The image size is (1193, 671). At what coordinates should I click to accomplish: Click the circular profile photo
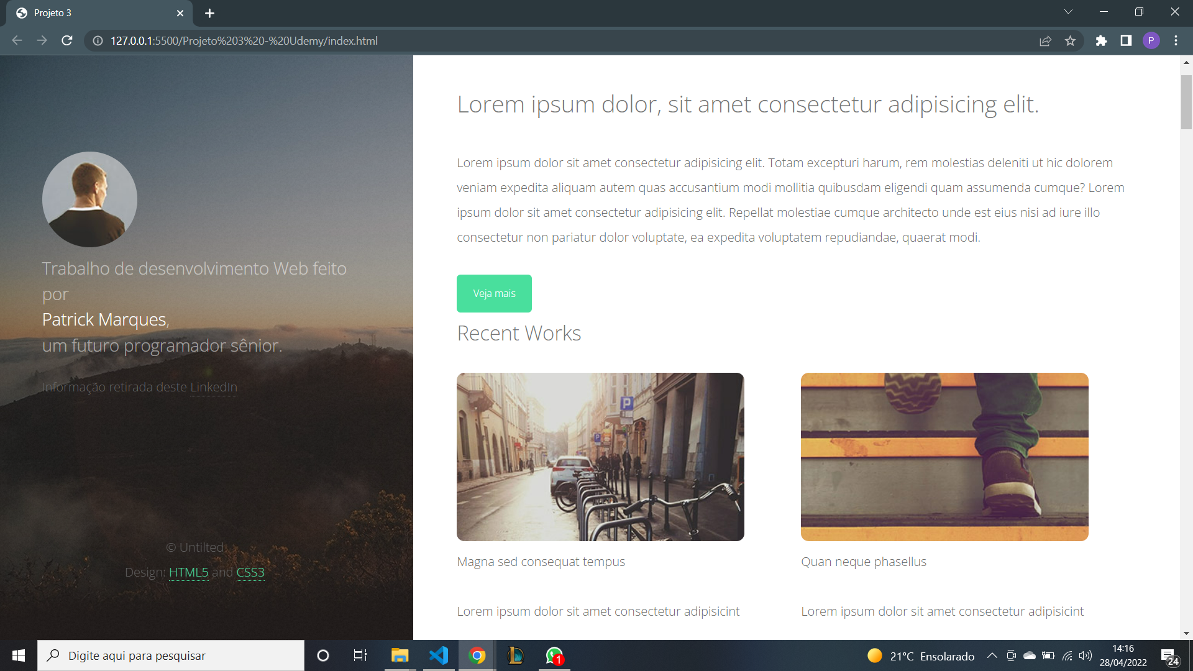click(x=89, y=199)
